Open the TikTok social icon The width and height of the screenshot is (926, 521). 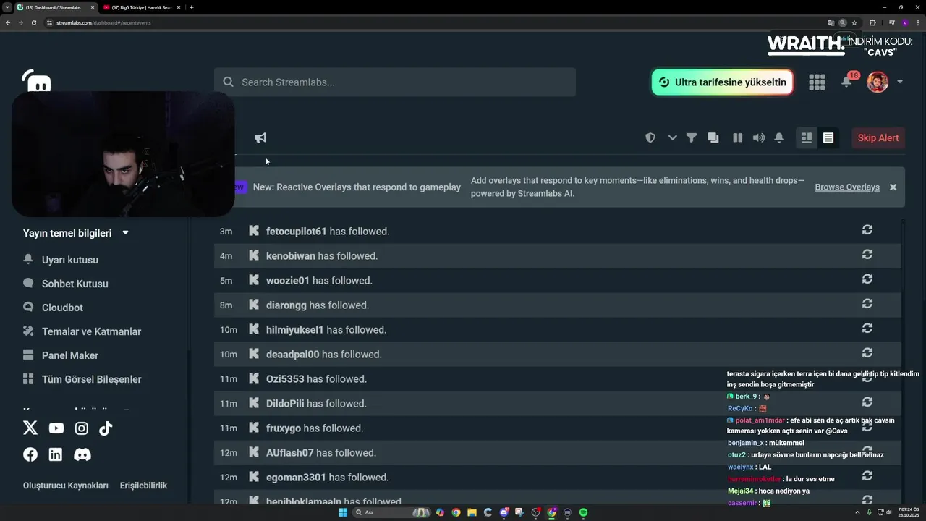point(106,428)
